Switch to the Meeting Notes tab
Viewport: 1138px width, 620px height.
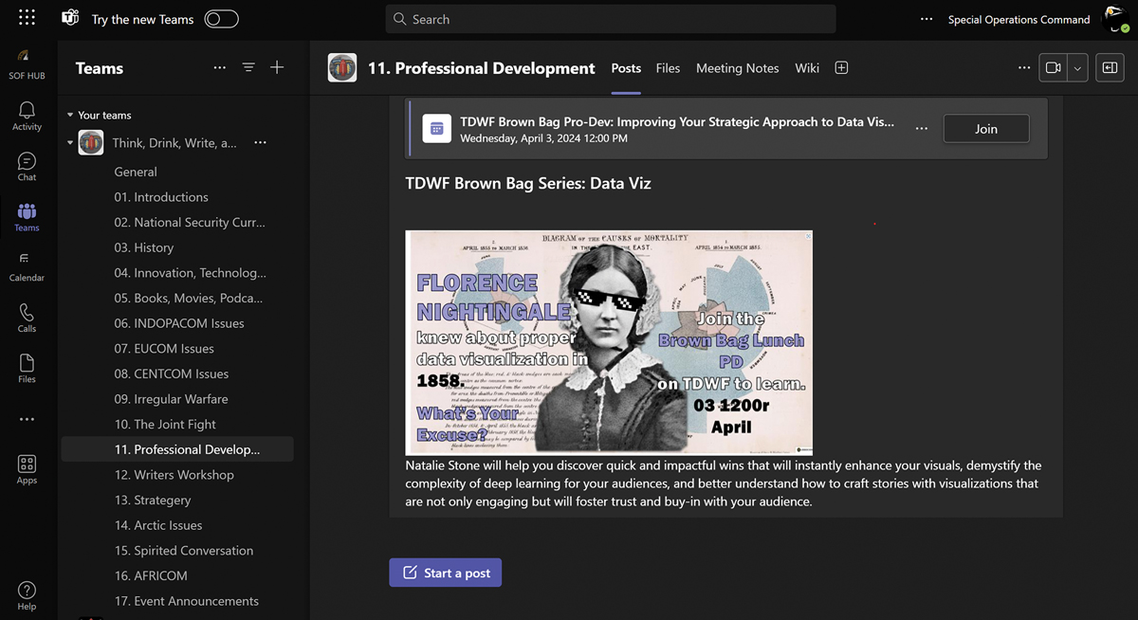(x=737, y=68)
